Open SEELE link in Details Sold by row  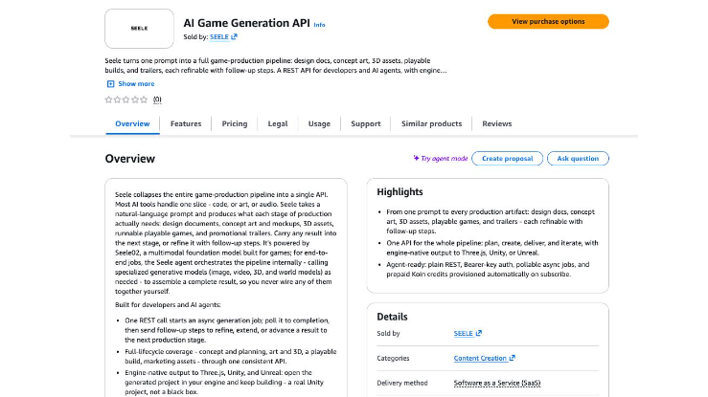point(463,334)
